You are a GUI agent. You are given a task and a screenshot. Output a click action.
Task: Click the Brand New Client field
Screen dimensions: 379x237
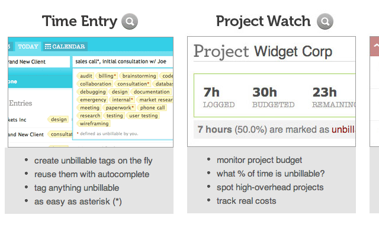(38, 61)
